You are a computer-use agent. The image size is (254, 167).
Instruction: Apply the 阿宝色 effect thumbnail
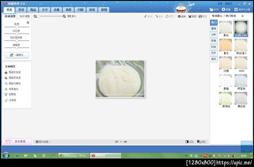(241, 81)
